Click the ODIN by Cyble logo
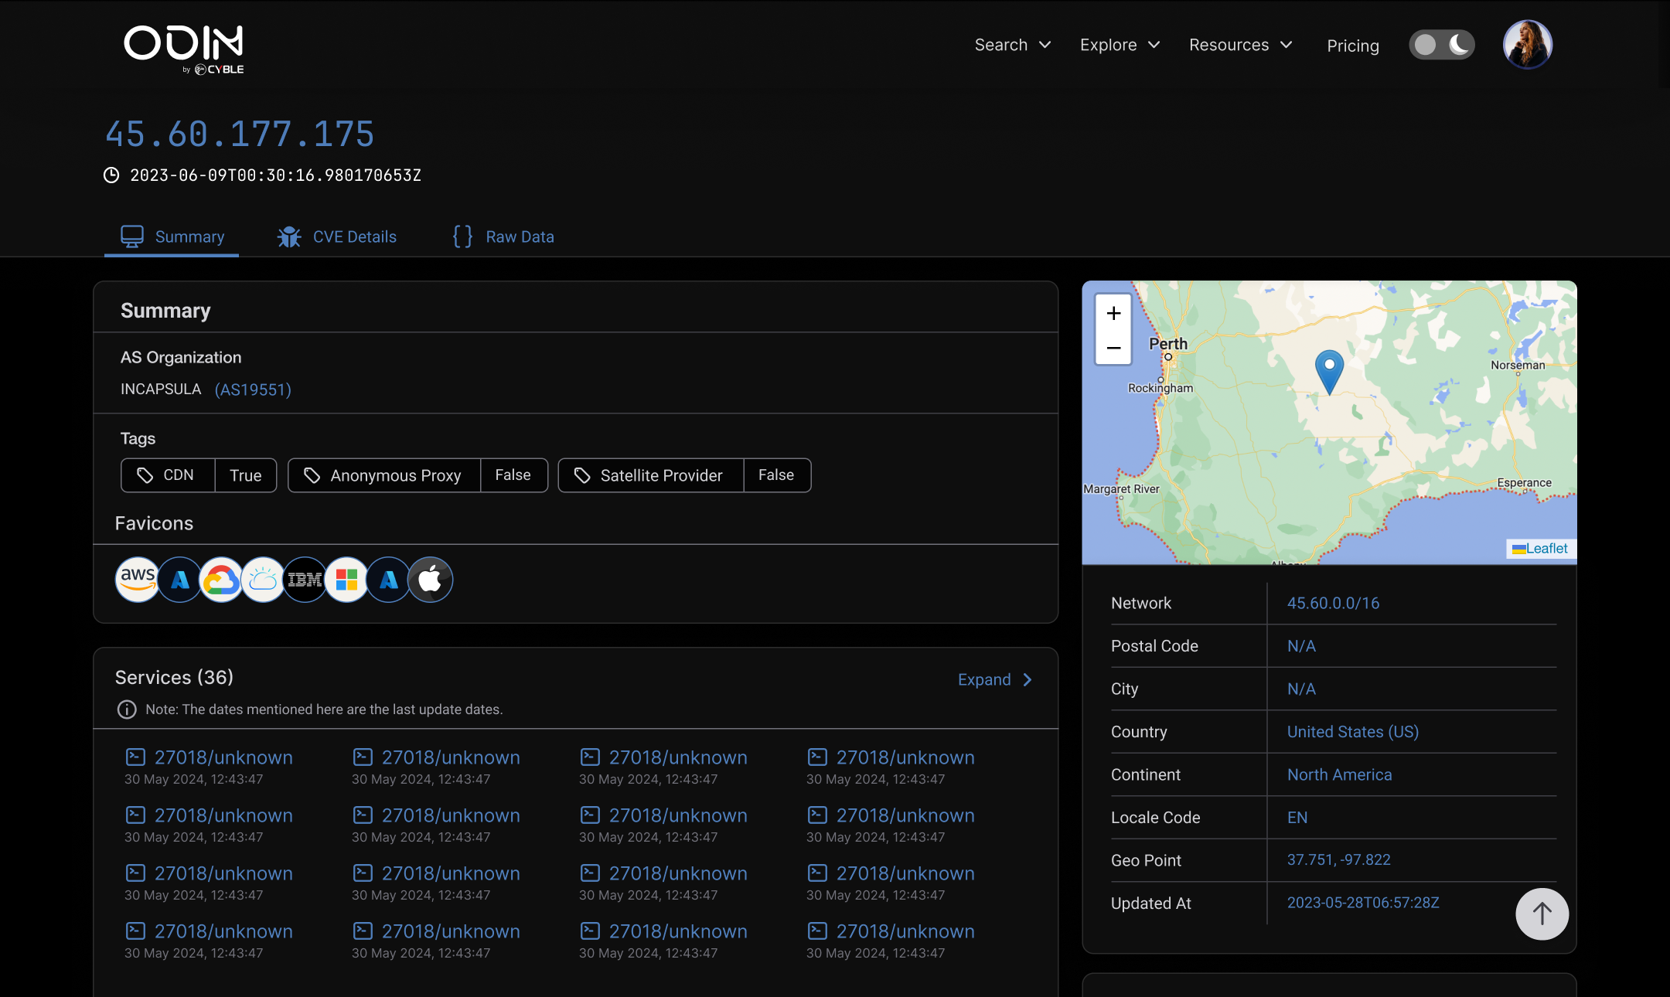Screen dimensions: 1670x997 point(184,49)
